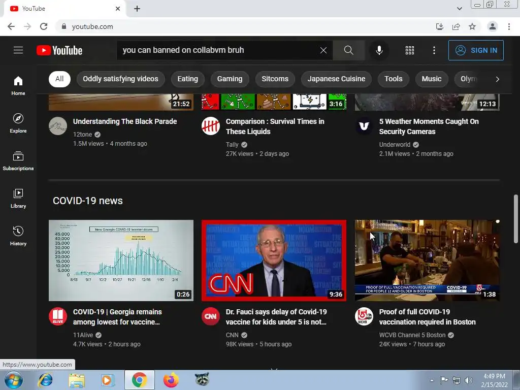Open the Chrome profile icon

pyautogui.click(x=493, y=26)
